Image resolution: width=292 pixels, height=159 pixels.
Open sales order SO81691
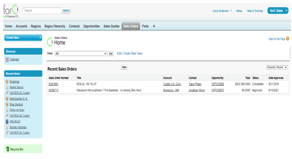point(54,84)
